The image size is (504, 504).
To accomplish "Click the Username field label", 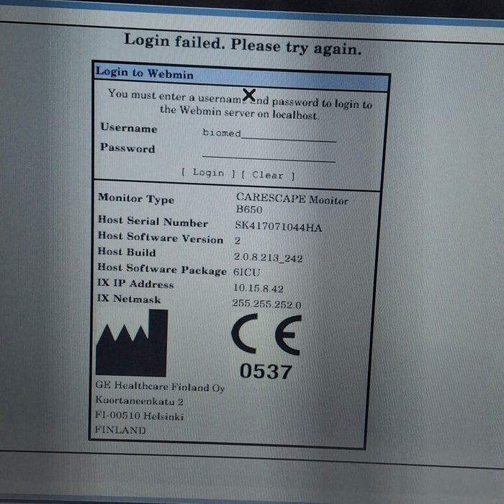I will click(x=128, y=128).
